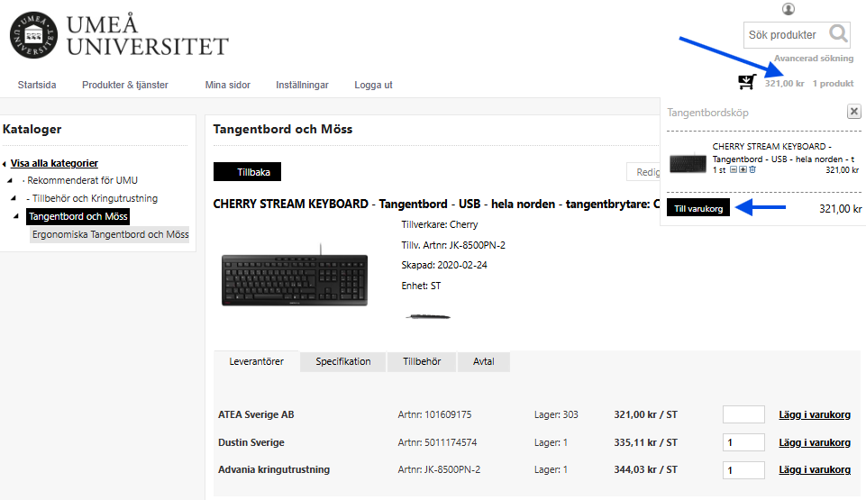Open Mina sidor menu

(x=227, y=85)
